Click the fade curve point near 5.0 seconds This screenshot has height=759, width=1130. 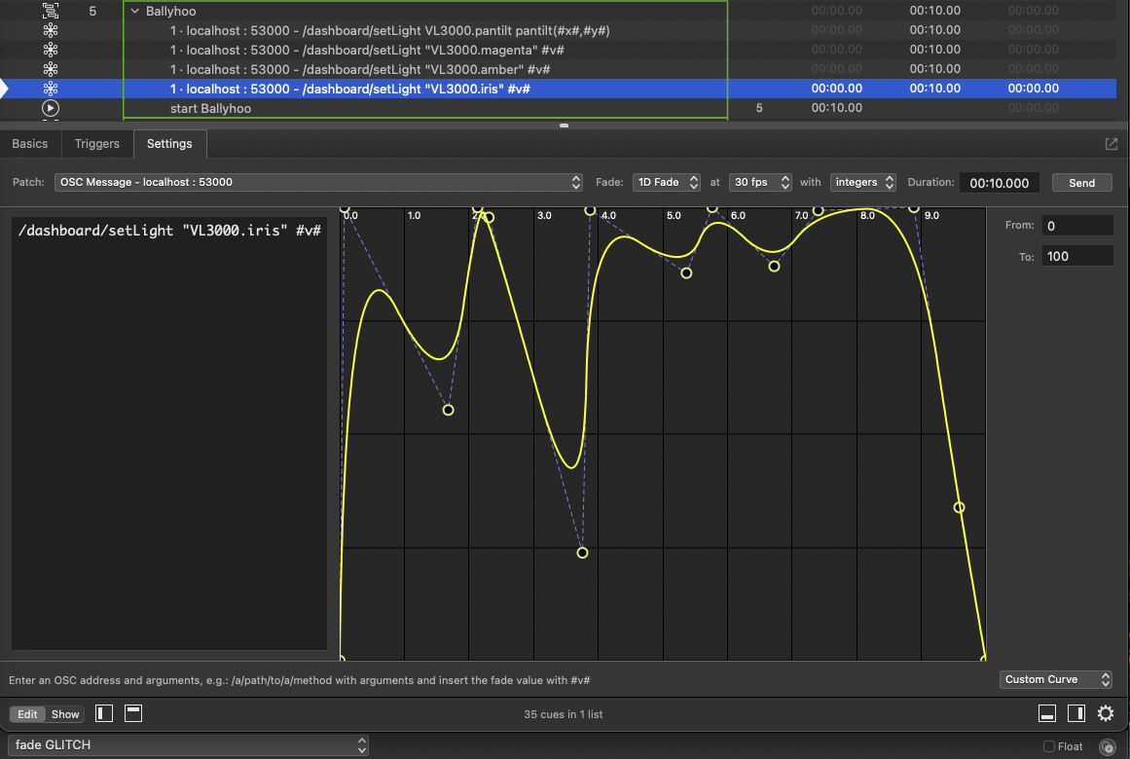tap(686, 273)
